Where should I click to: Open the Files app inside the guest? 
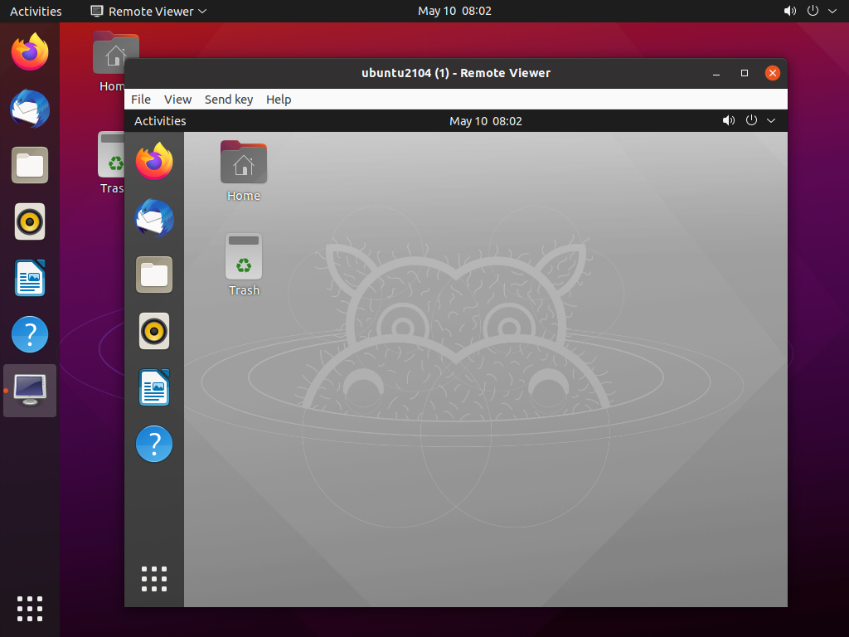pos(154,275)
